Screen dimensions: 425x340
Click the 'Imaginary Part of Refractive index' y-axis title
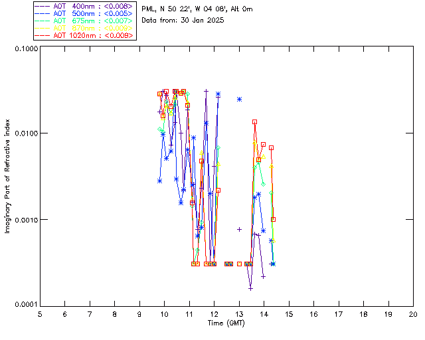point(7,176)
